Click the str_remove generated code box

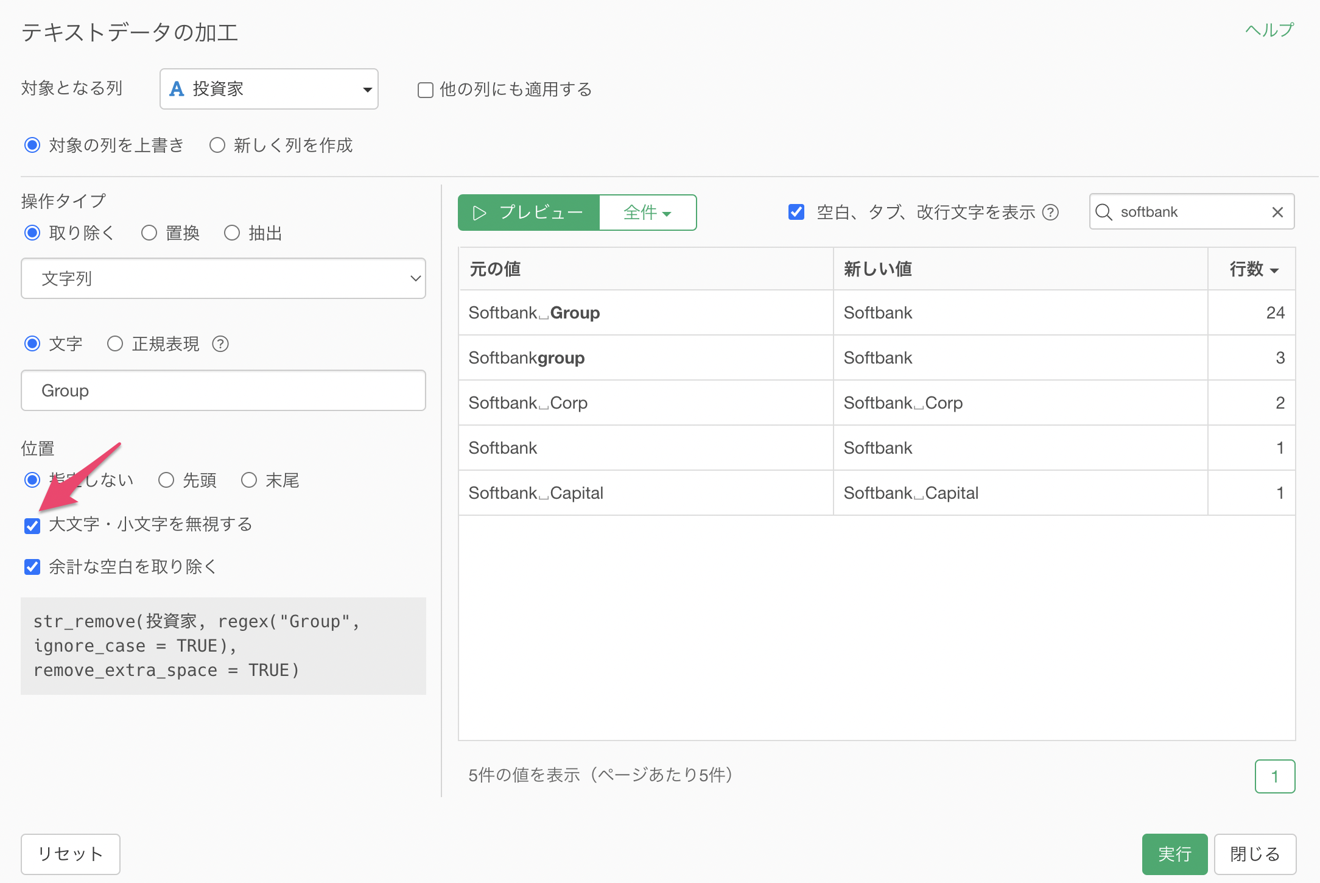pyautogui.click(x=223, y=646)
